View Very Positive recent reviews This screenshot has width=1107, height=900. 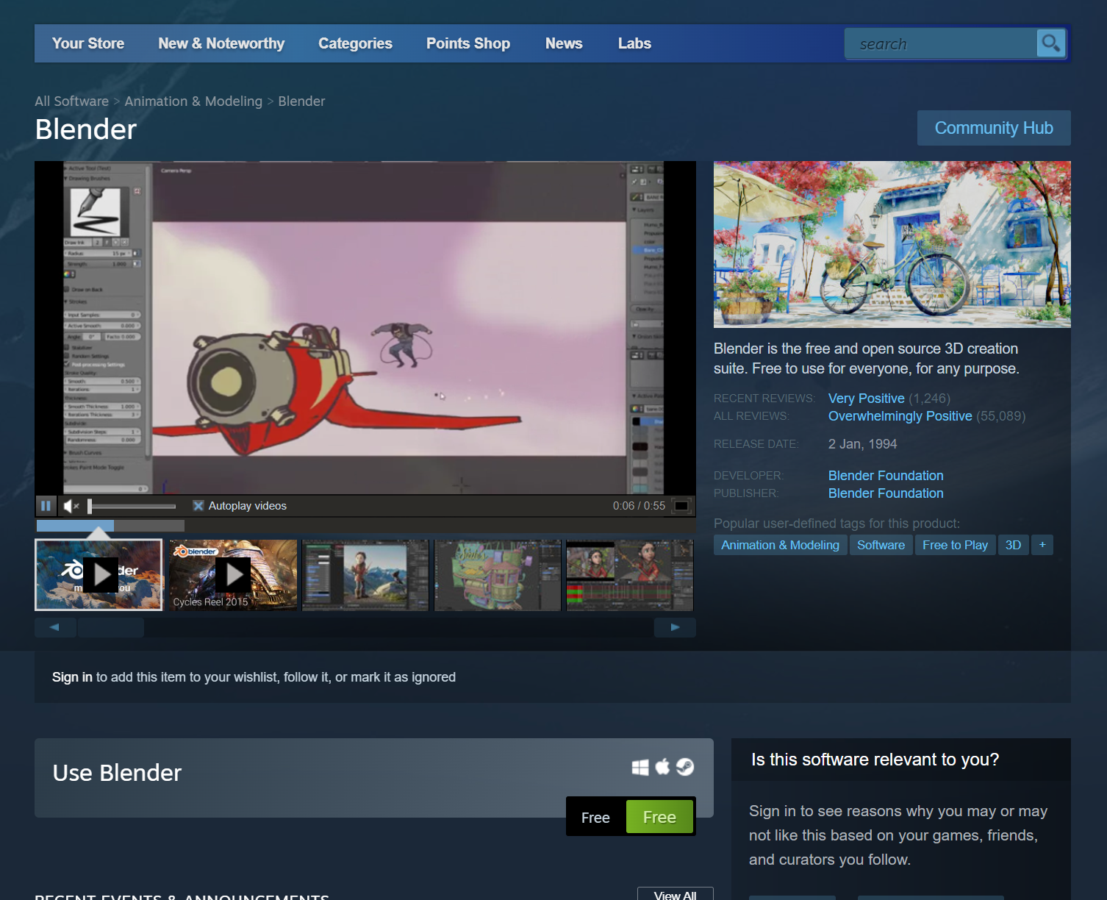click(867, 399)
